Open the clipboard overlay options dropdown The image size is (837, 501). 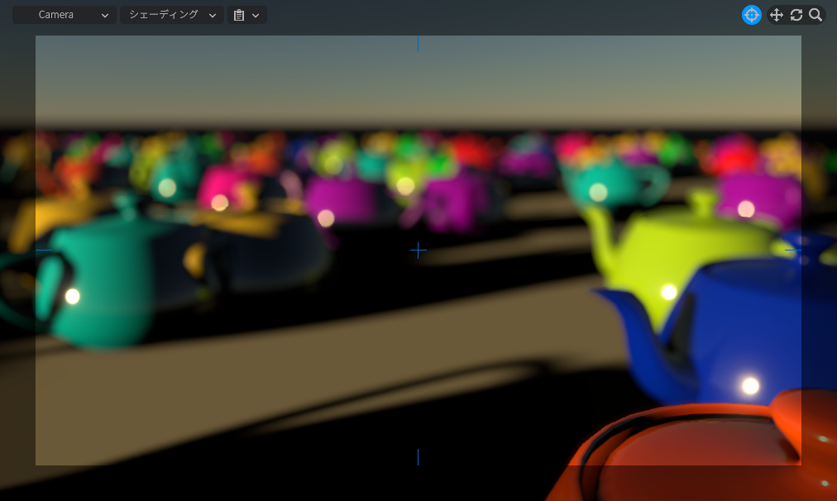[x=246, y=15]
